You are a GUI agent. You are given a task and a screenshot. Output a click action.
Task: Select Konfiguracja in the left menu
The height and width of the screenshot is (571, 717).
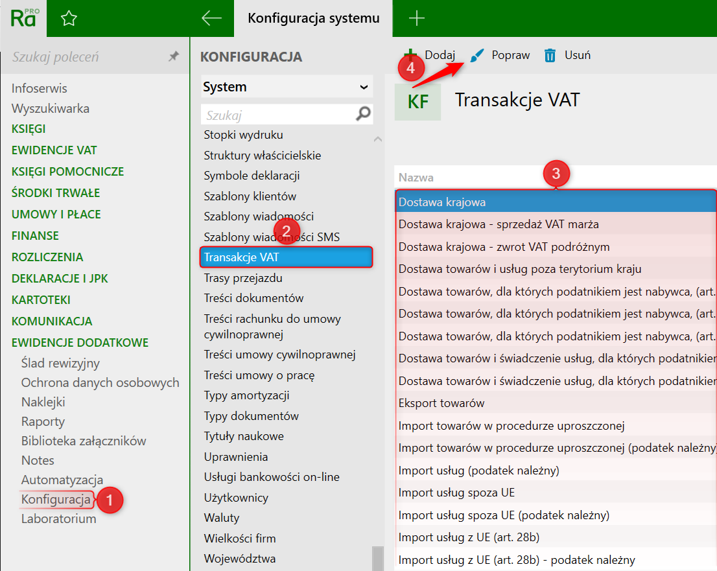[56, 499]
